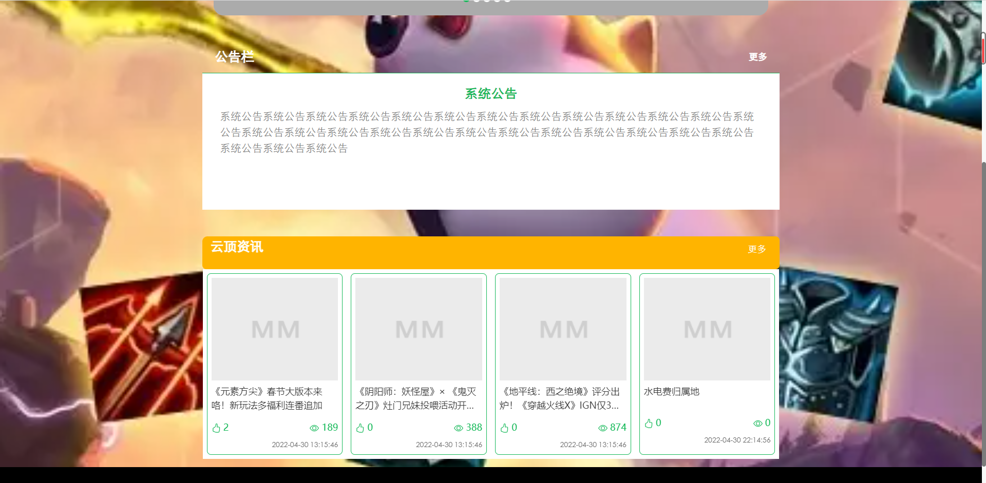986x483 pixels.
Task: Open thumbnail of 水电费归属地 article
Action: (707, 329)
